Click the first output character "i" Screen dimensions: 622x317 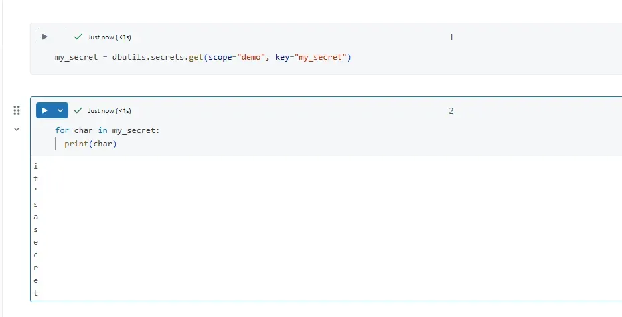point(36,165)
